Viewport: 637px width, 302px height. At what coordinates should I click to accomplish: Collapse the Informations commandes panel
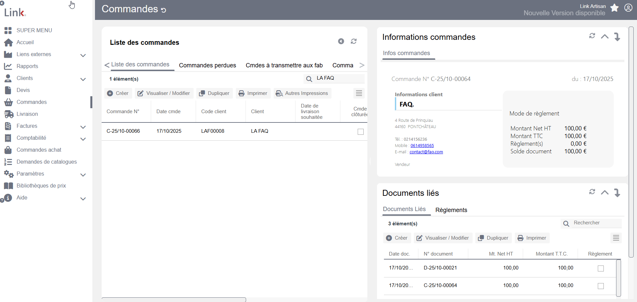[605, 37]
